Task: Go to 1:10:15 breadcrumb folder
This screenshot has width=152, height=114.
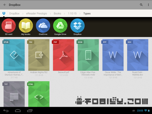Action: point(72,13)
